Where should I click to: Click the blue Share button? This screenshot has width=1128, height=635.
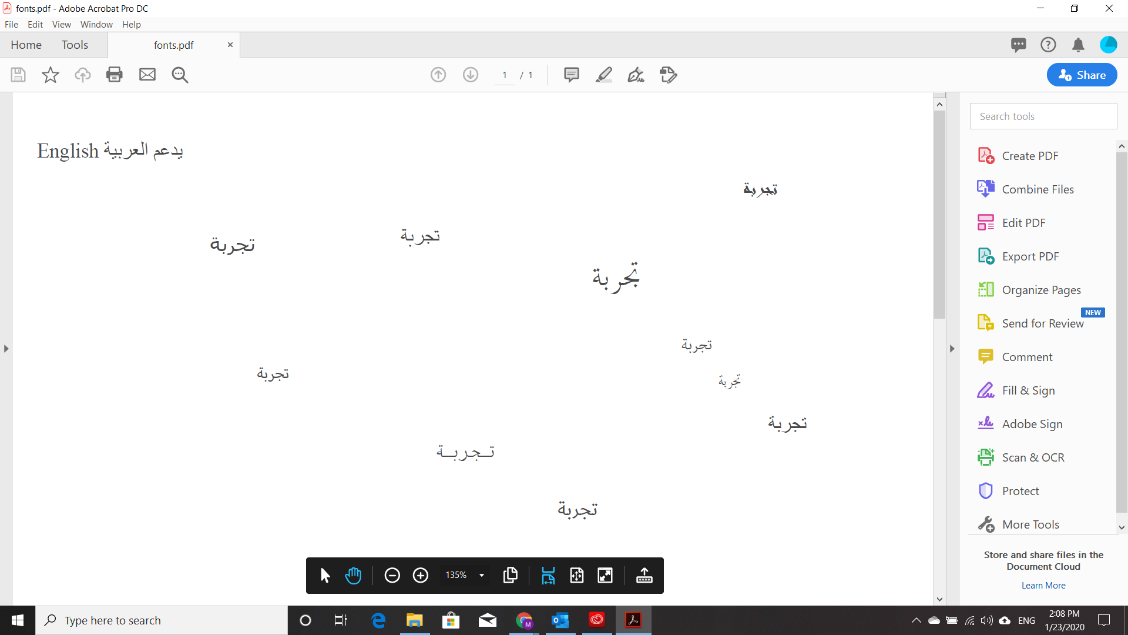[x=1082, y=75]
